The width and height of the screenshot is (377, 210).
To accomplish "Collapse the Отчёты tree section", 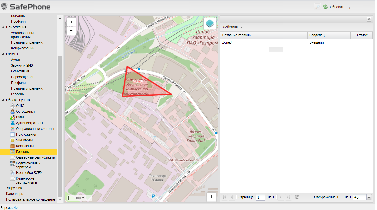I will 3,54.
